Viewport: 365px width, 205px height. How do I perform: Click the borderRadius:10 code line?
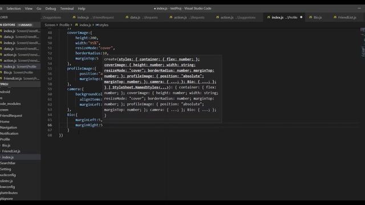92,53
